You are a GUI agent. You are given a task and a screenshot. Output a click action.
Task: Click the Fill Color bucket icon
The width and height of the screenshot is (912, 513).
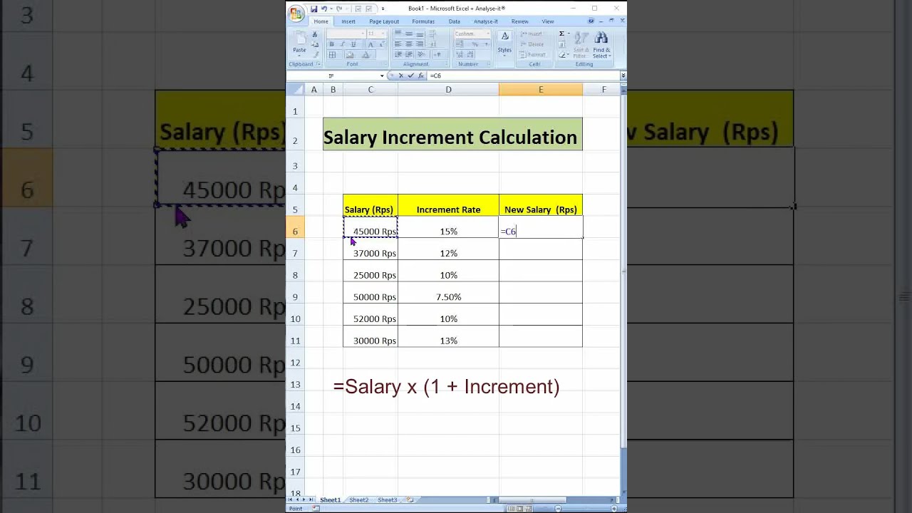coord(350,55)
